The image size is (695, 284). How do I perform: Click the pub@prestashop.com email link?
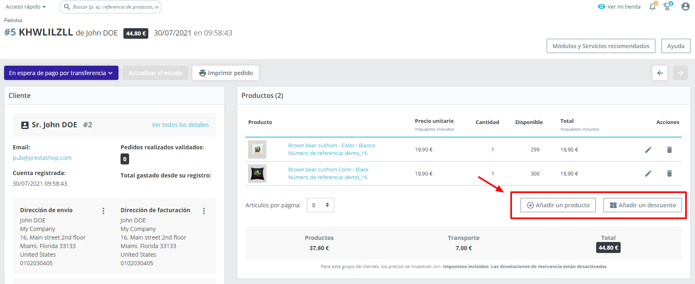(x=42, y=158)
